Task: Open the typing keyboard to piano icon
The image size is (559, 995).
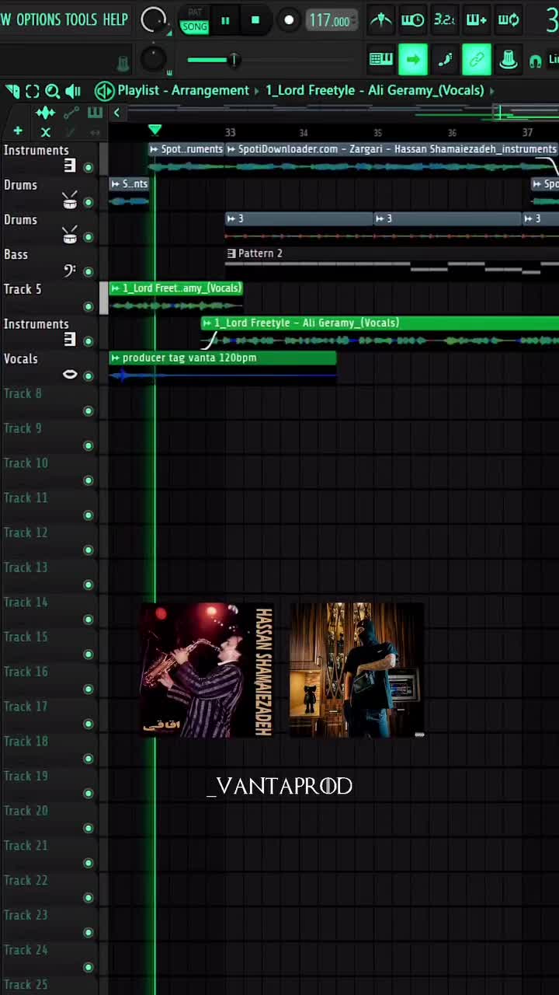Action: pos(380,59)
